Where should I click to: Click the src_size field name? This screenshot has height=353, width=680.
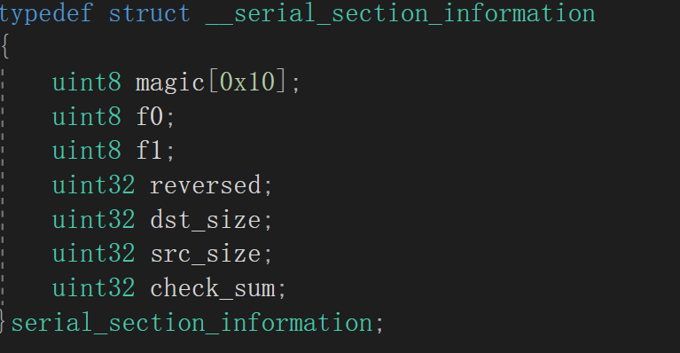(206, 255)
